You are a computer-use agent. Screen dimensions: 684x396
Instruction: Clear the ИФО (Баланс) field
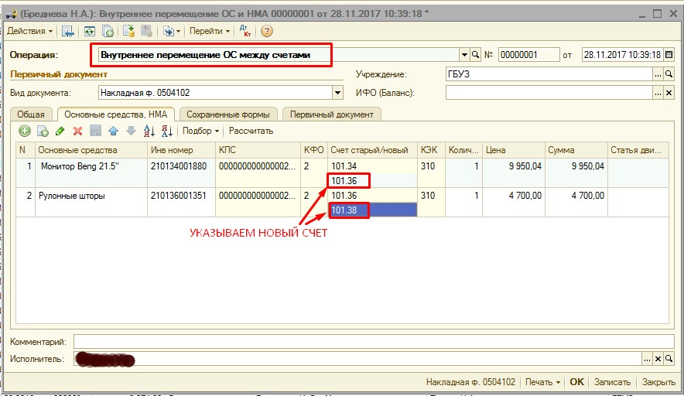669,93
